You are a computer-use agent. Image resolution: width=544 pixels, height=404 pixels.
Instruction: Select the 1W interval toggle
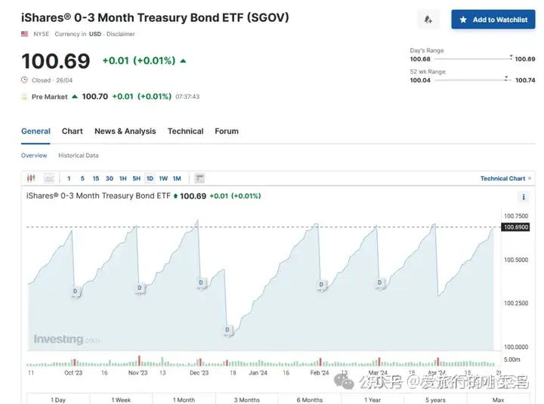[x=163, y=178]
